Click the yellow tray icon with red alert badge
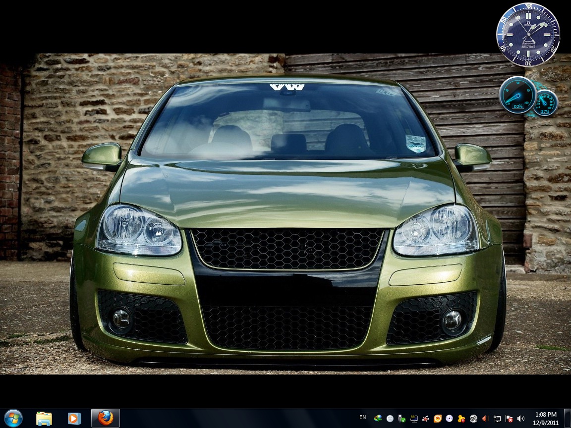 tap(461, 419)
